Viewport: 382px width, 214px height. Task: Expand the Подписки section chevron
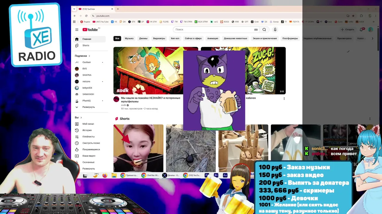(89, 56)
